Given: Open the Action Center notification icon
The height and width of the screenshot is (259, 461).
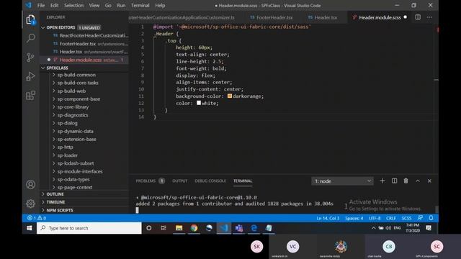Looking at the screenshot, I should click(x=429, y=228).
